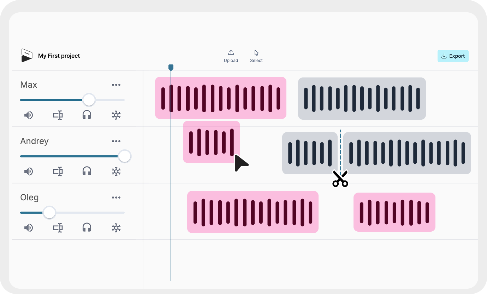Click the headphones solo icon on Max
This screenshot has width=487, height=294.
pos(87,115)
